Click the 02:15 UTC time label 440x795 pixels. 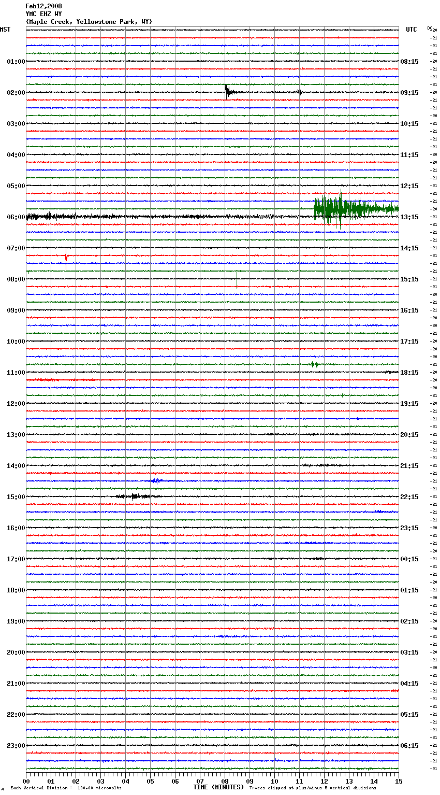click(409, 621)
